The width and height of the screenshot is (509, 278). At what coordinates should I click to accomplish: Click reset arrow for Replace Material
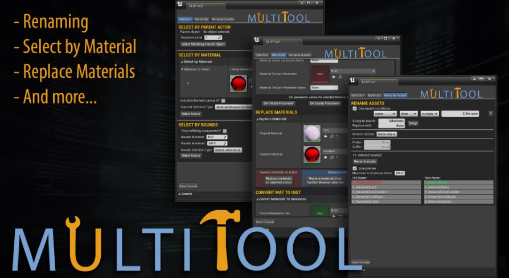(x=337, y=157)
